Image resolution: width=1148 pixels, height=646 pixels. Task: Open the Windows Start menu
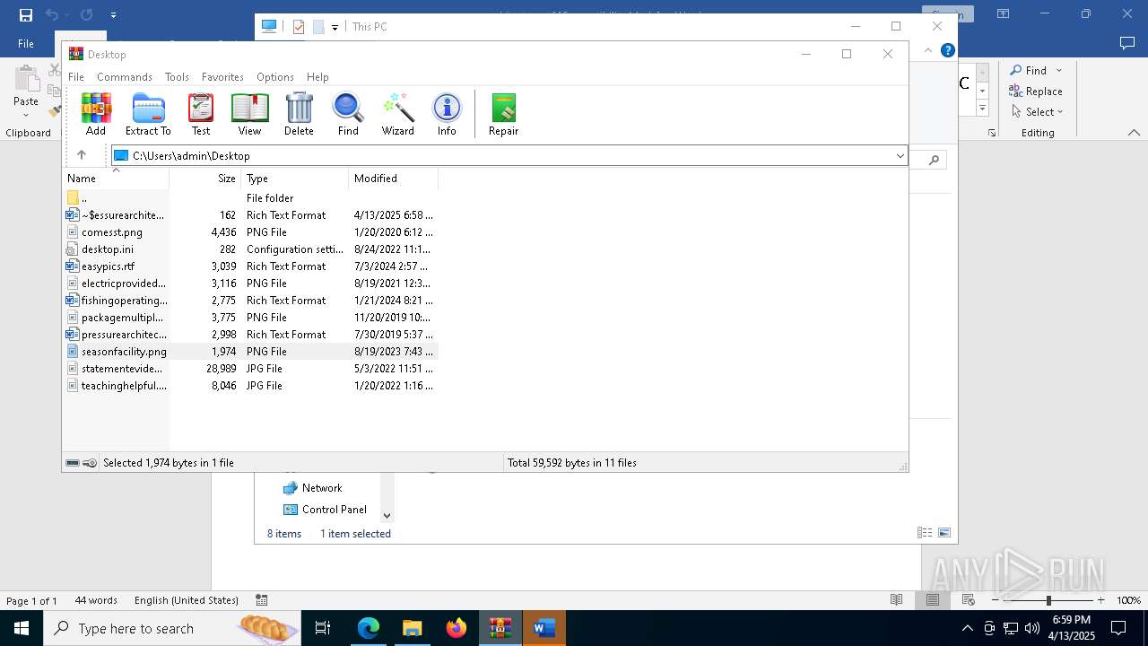pyautogui.click(x=22, y=628)
